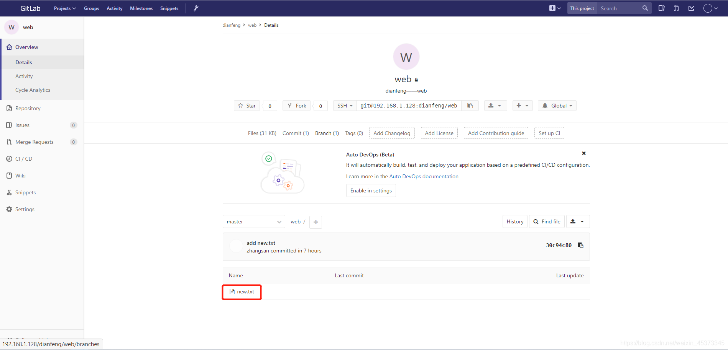This screenshot has width=728, height=350.
Task: Star the web project
Action: [247, 106]
